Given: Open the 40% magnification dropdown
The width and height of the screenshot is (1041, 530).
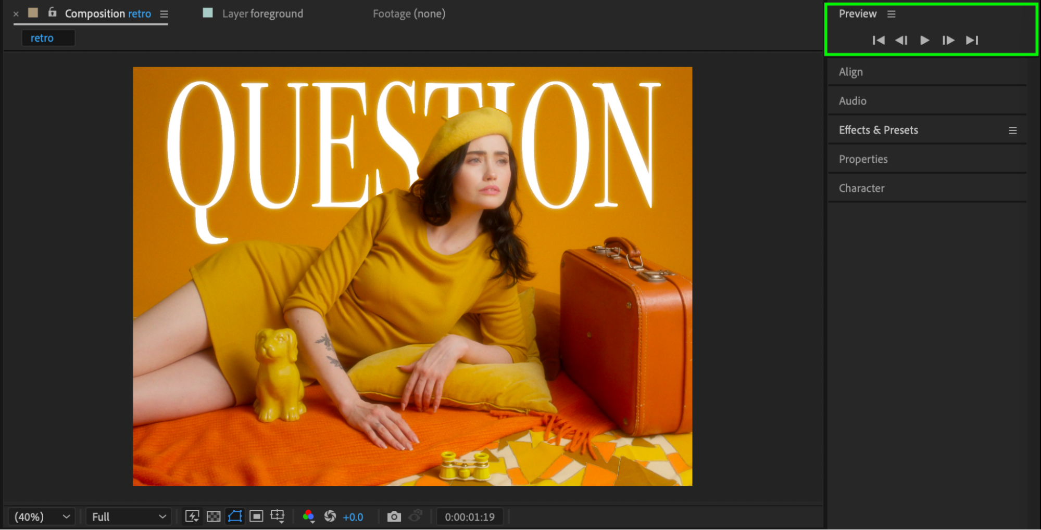Looking at the screenshot, I should click(x=42, y=516).
